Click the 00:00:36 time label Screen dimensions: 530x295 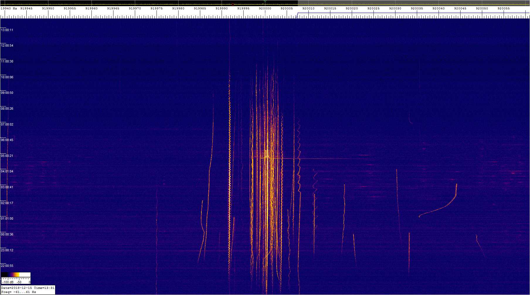click(7, 234)
